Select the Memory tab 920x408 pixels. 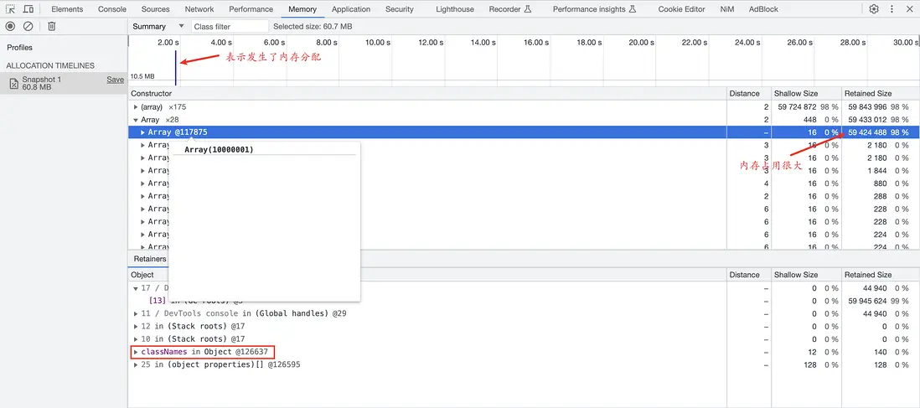[x=302, y=9]
